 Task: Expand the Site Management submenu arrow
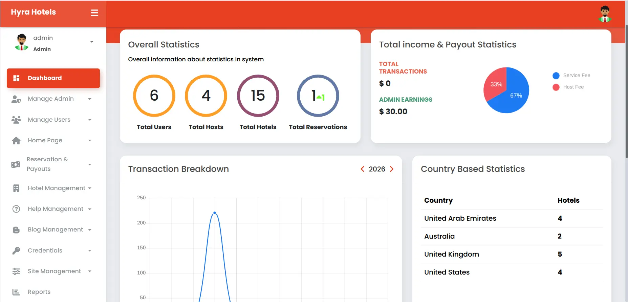point(90,271)
